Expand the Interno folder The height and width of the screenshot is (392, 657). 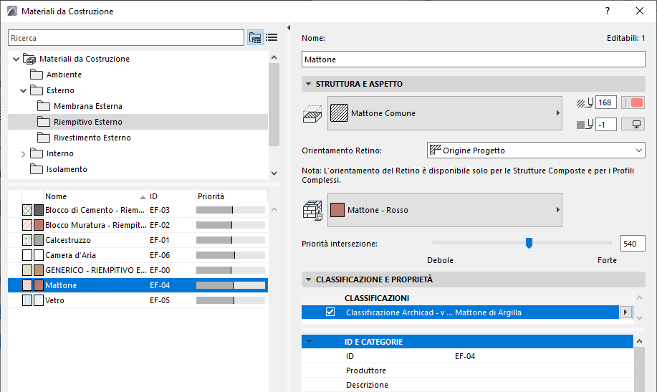(x=24, y=154)
